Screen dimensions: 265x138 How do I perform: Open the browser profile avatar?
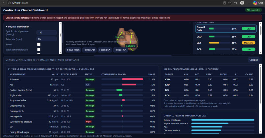pos(242,3)
